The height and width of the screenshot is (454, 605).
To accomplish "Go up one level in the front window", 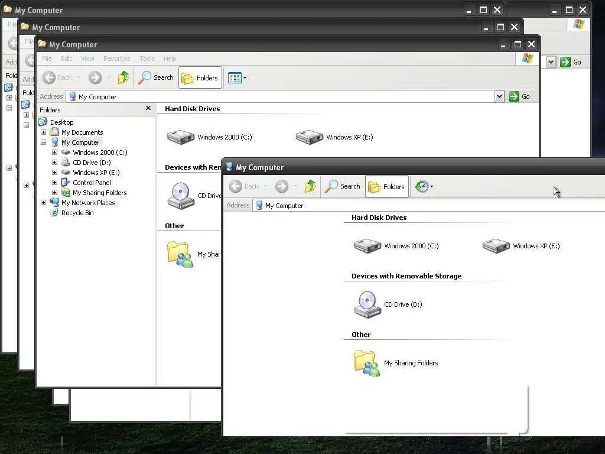I will [310, 186].
